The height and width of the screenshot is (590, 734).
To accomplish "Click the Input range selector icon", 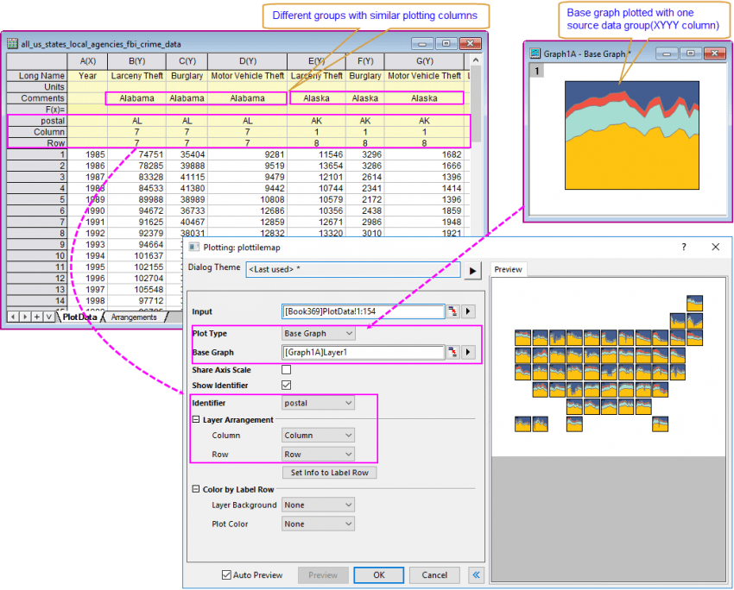I will [452, 311].
